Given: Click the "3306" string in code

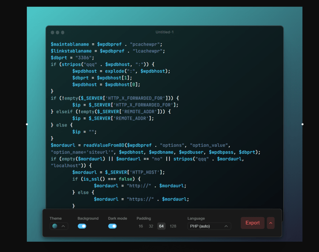Looking at the screenshot, I should (84, 58).
